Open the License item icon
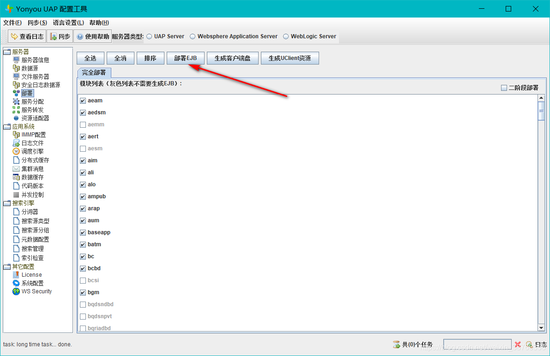This screenshot has height=356, width=550. [16, 275]
